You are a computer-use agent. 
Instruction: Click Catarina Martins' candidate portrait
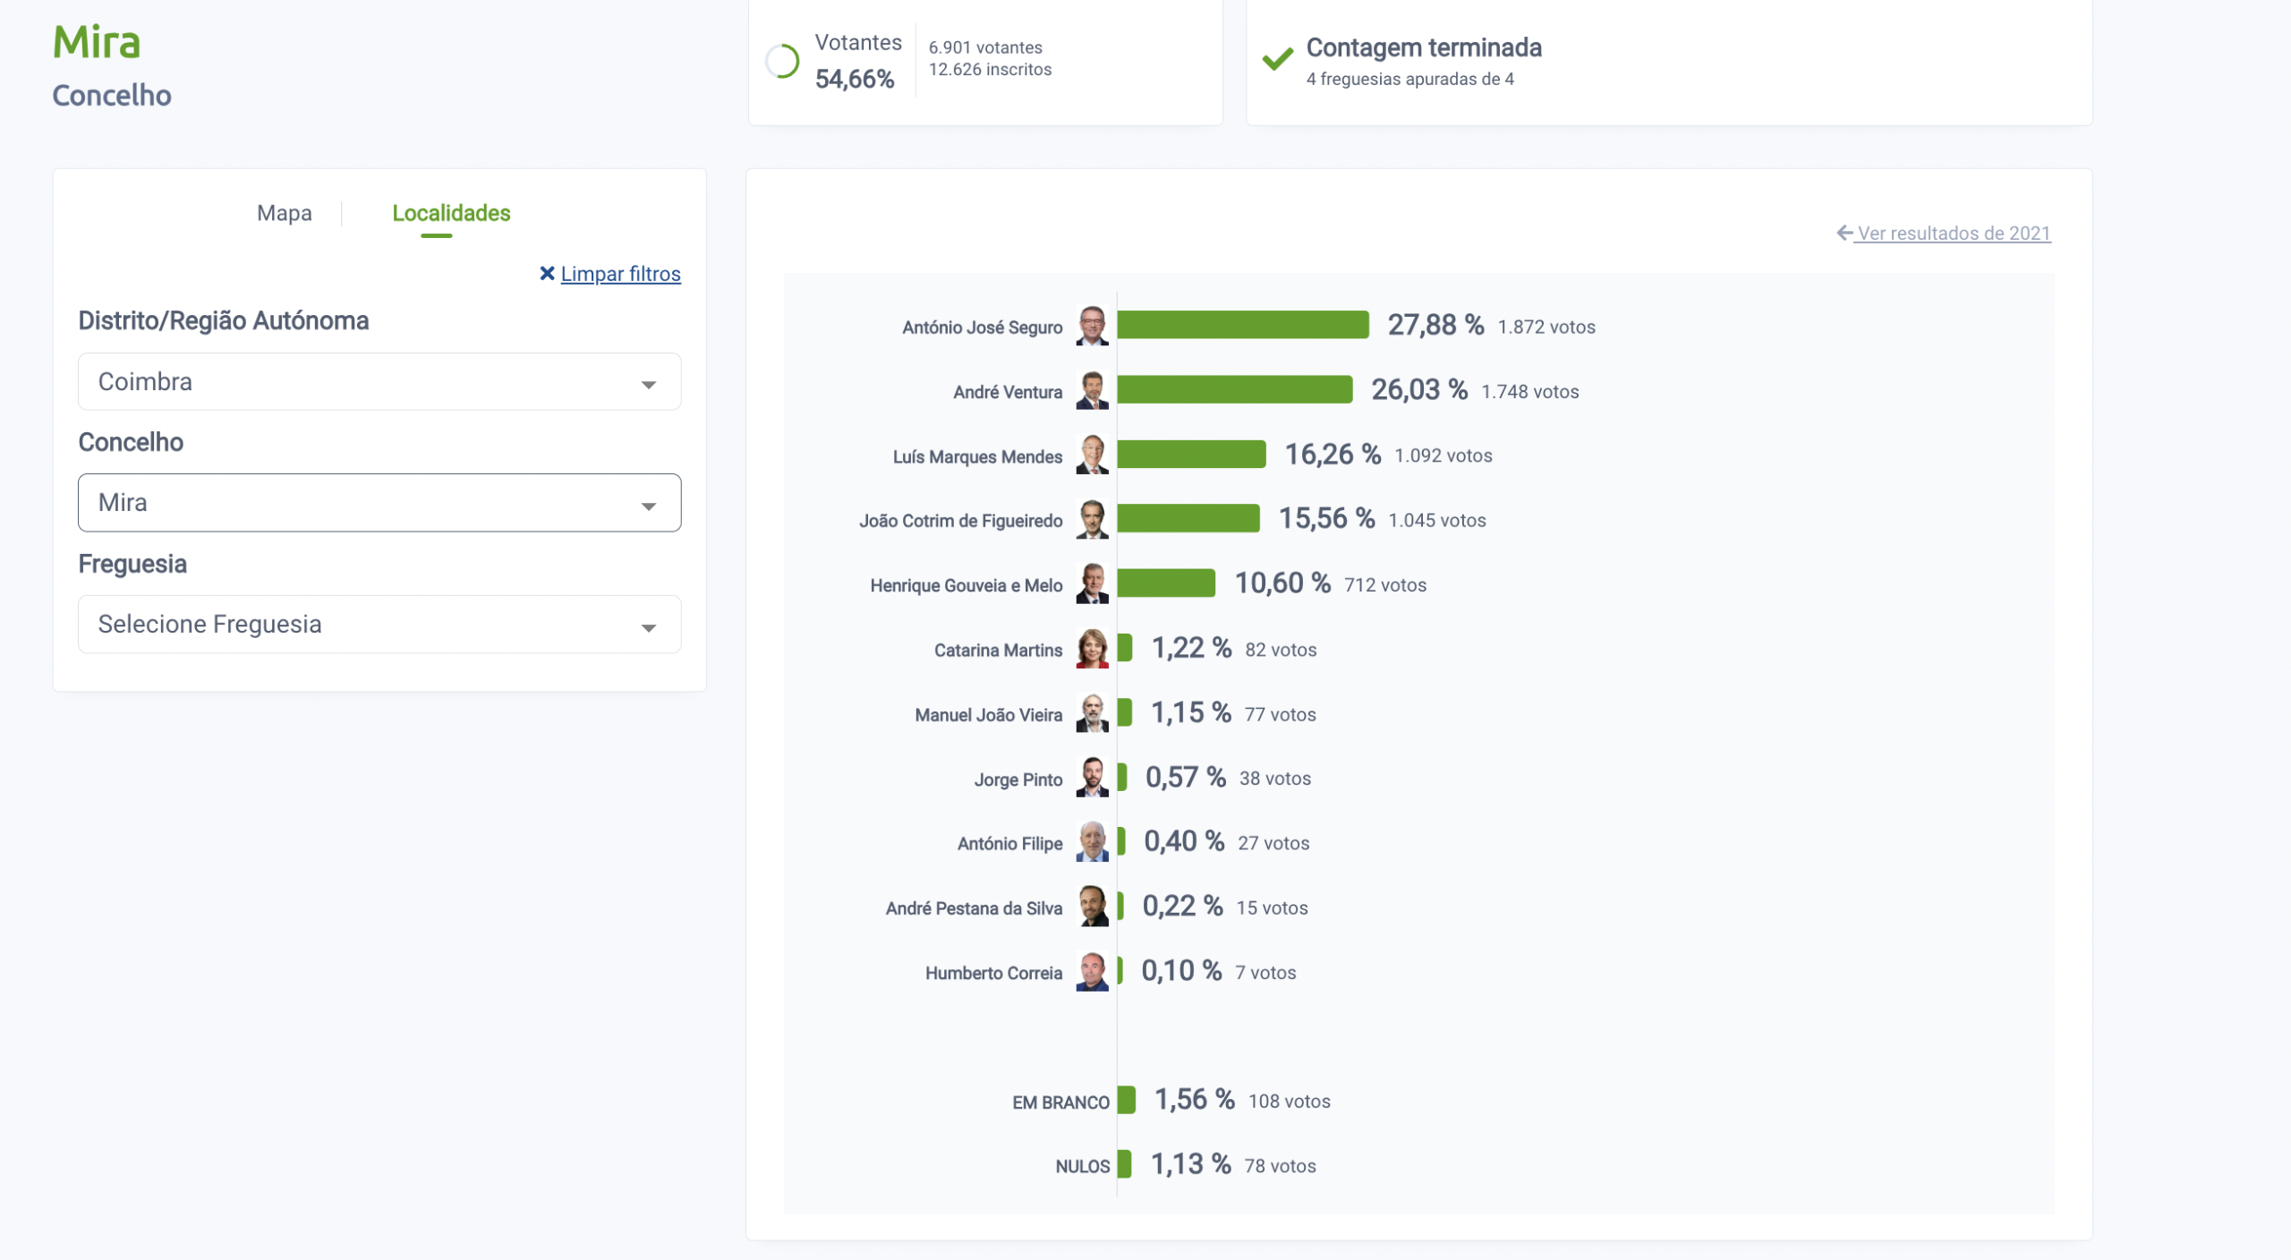[1092, 649]
